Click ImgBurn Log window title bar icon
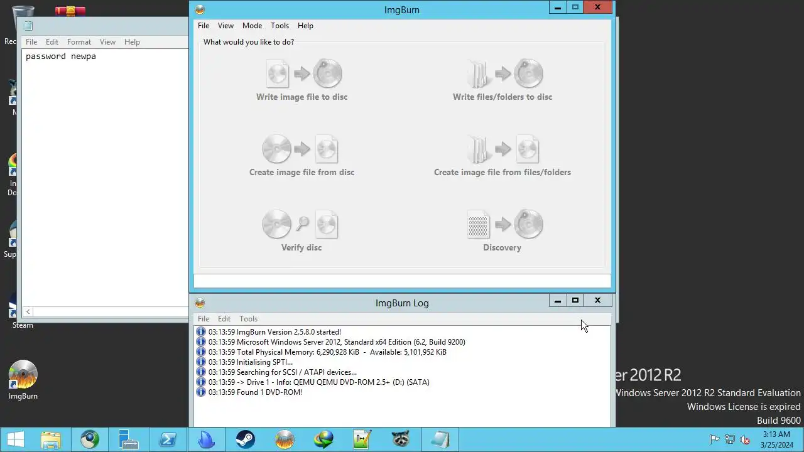The image size is (804, 452). pos(200,303)
